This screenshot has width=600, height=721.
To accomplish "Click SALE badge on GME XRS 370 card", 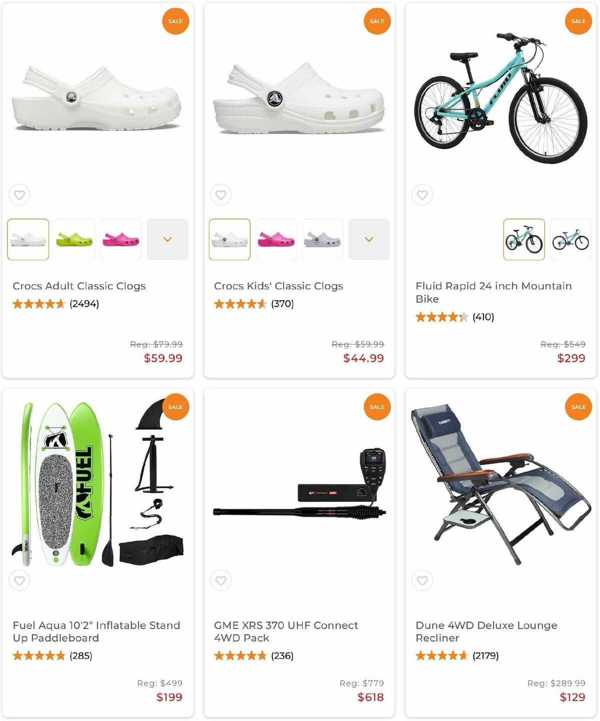I will click(x=377, y=407).
